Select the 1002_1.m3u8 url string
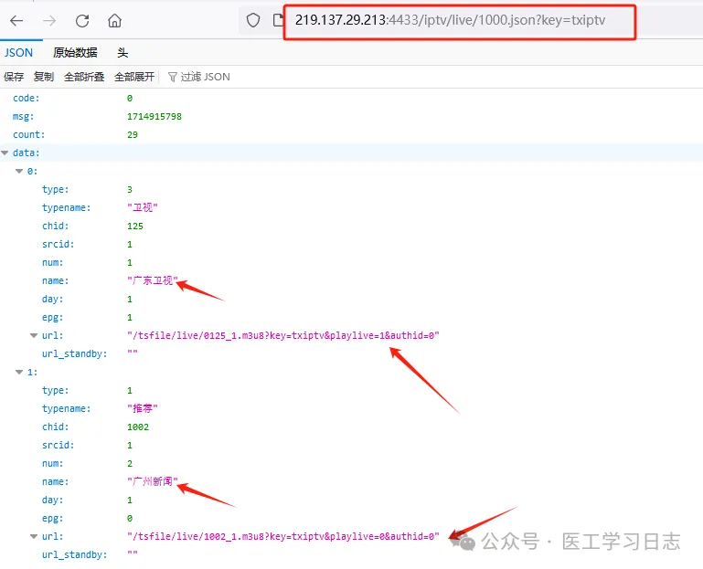The height and width of the screenshot is (569, 703). (282, 536)
